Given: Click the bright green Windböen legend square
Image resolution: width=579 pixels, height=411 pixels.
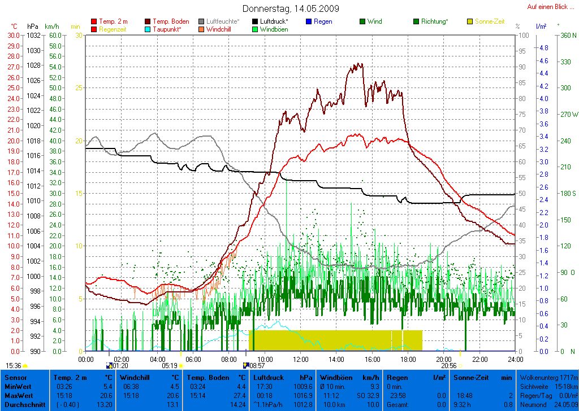Looking at the screenshot, I should (256, 29).
